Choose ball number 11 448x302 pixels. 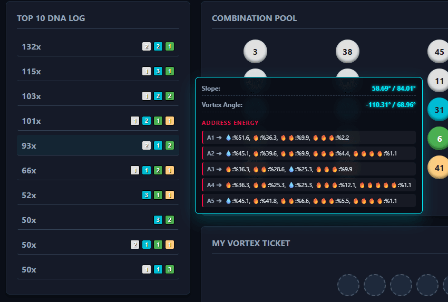pos(439,81)
